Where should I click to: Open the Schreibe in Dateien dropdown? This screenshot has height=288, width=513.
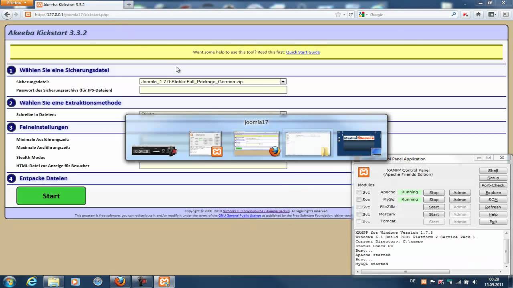(x=213, y=114)
